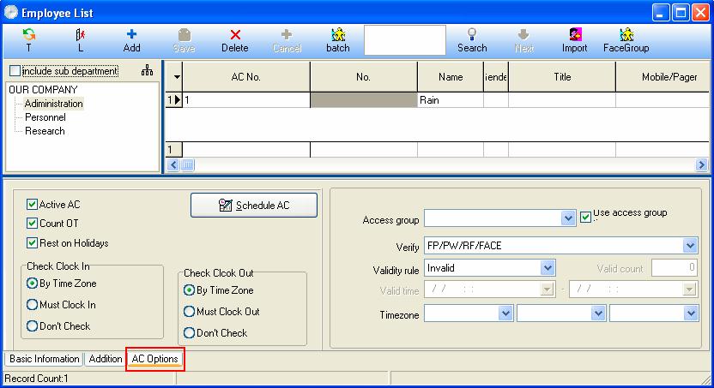Click the L leave icon in toolbar

81,35
